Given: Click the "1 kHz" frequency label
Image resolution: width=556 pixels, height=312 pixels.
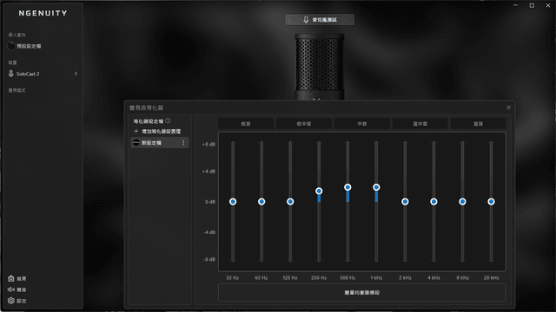Looking at the screenshot, I should [x=376, y=277].
